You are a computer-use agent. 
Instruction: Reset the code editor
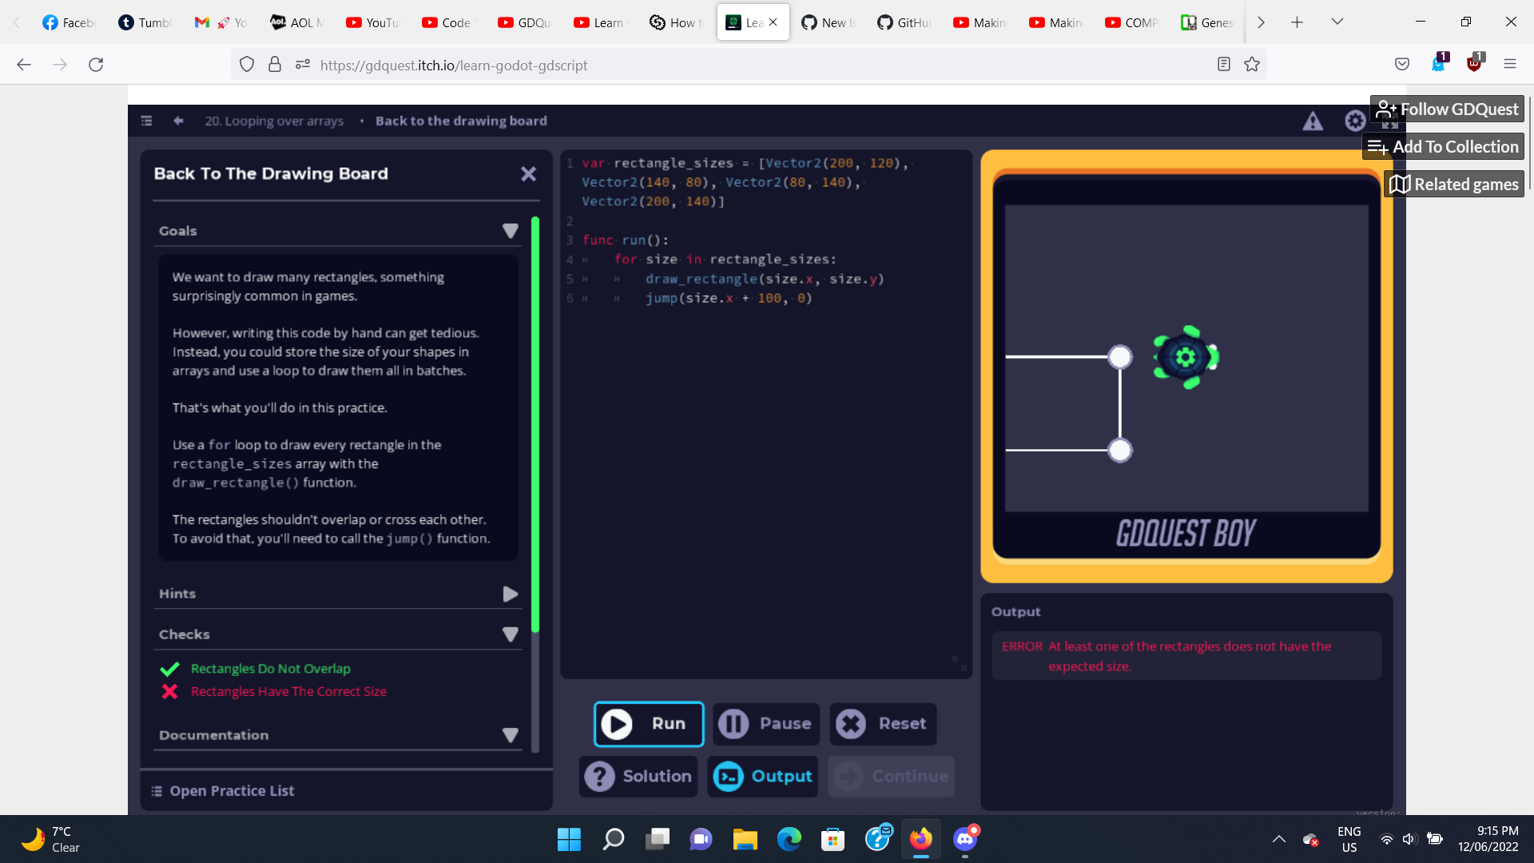pos(883,724)
